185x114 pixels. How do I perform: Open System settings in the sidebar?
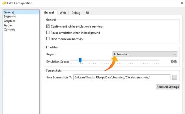coord(8,17)
